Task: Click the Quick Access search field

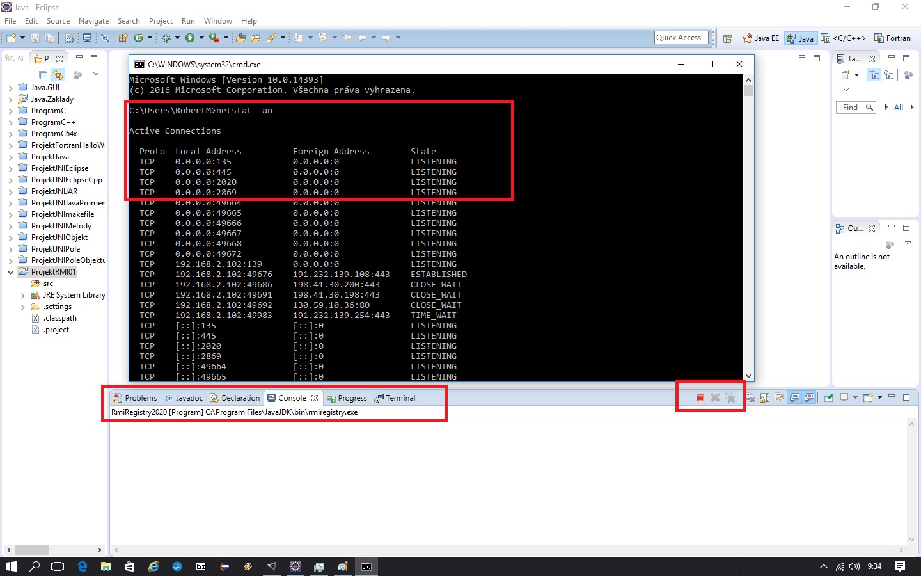Action: pos(681,37)
